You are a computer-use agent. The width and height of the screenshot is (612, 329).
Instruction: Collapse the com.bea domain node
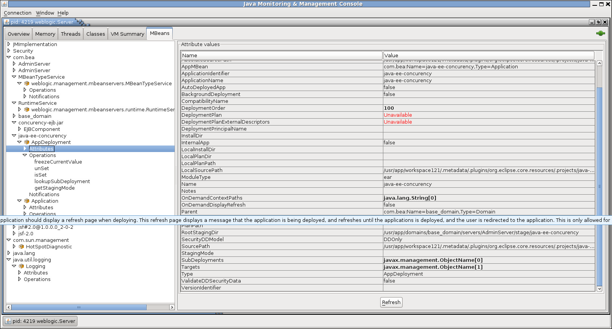pos(9,57)
